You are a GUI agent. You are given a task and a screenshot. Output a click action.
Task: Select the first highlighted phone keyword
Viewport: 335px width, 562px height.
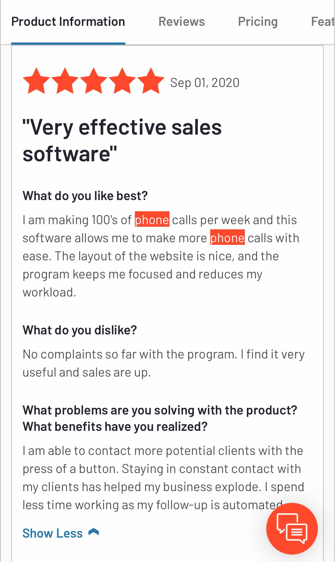click(x=152, y=220)
